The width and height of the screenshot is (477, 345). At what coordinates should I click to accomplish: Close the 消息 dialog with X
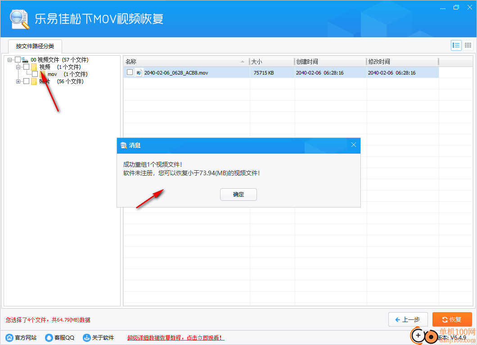[x=354, y=145]
